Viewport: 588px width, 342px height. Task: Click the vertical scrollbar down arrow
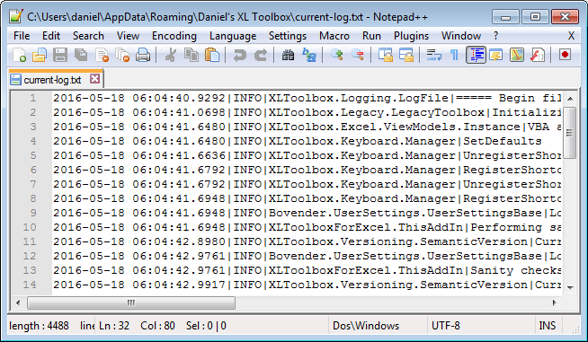pos(570,287)
